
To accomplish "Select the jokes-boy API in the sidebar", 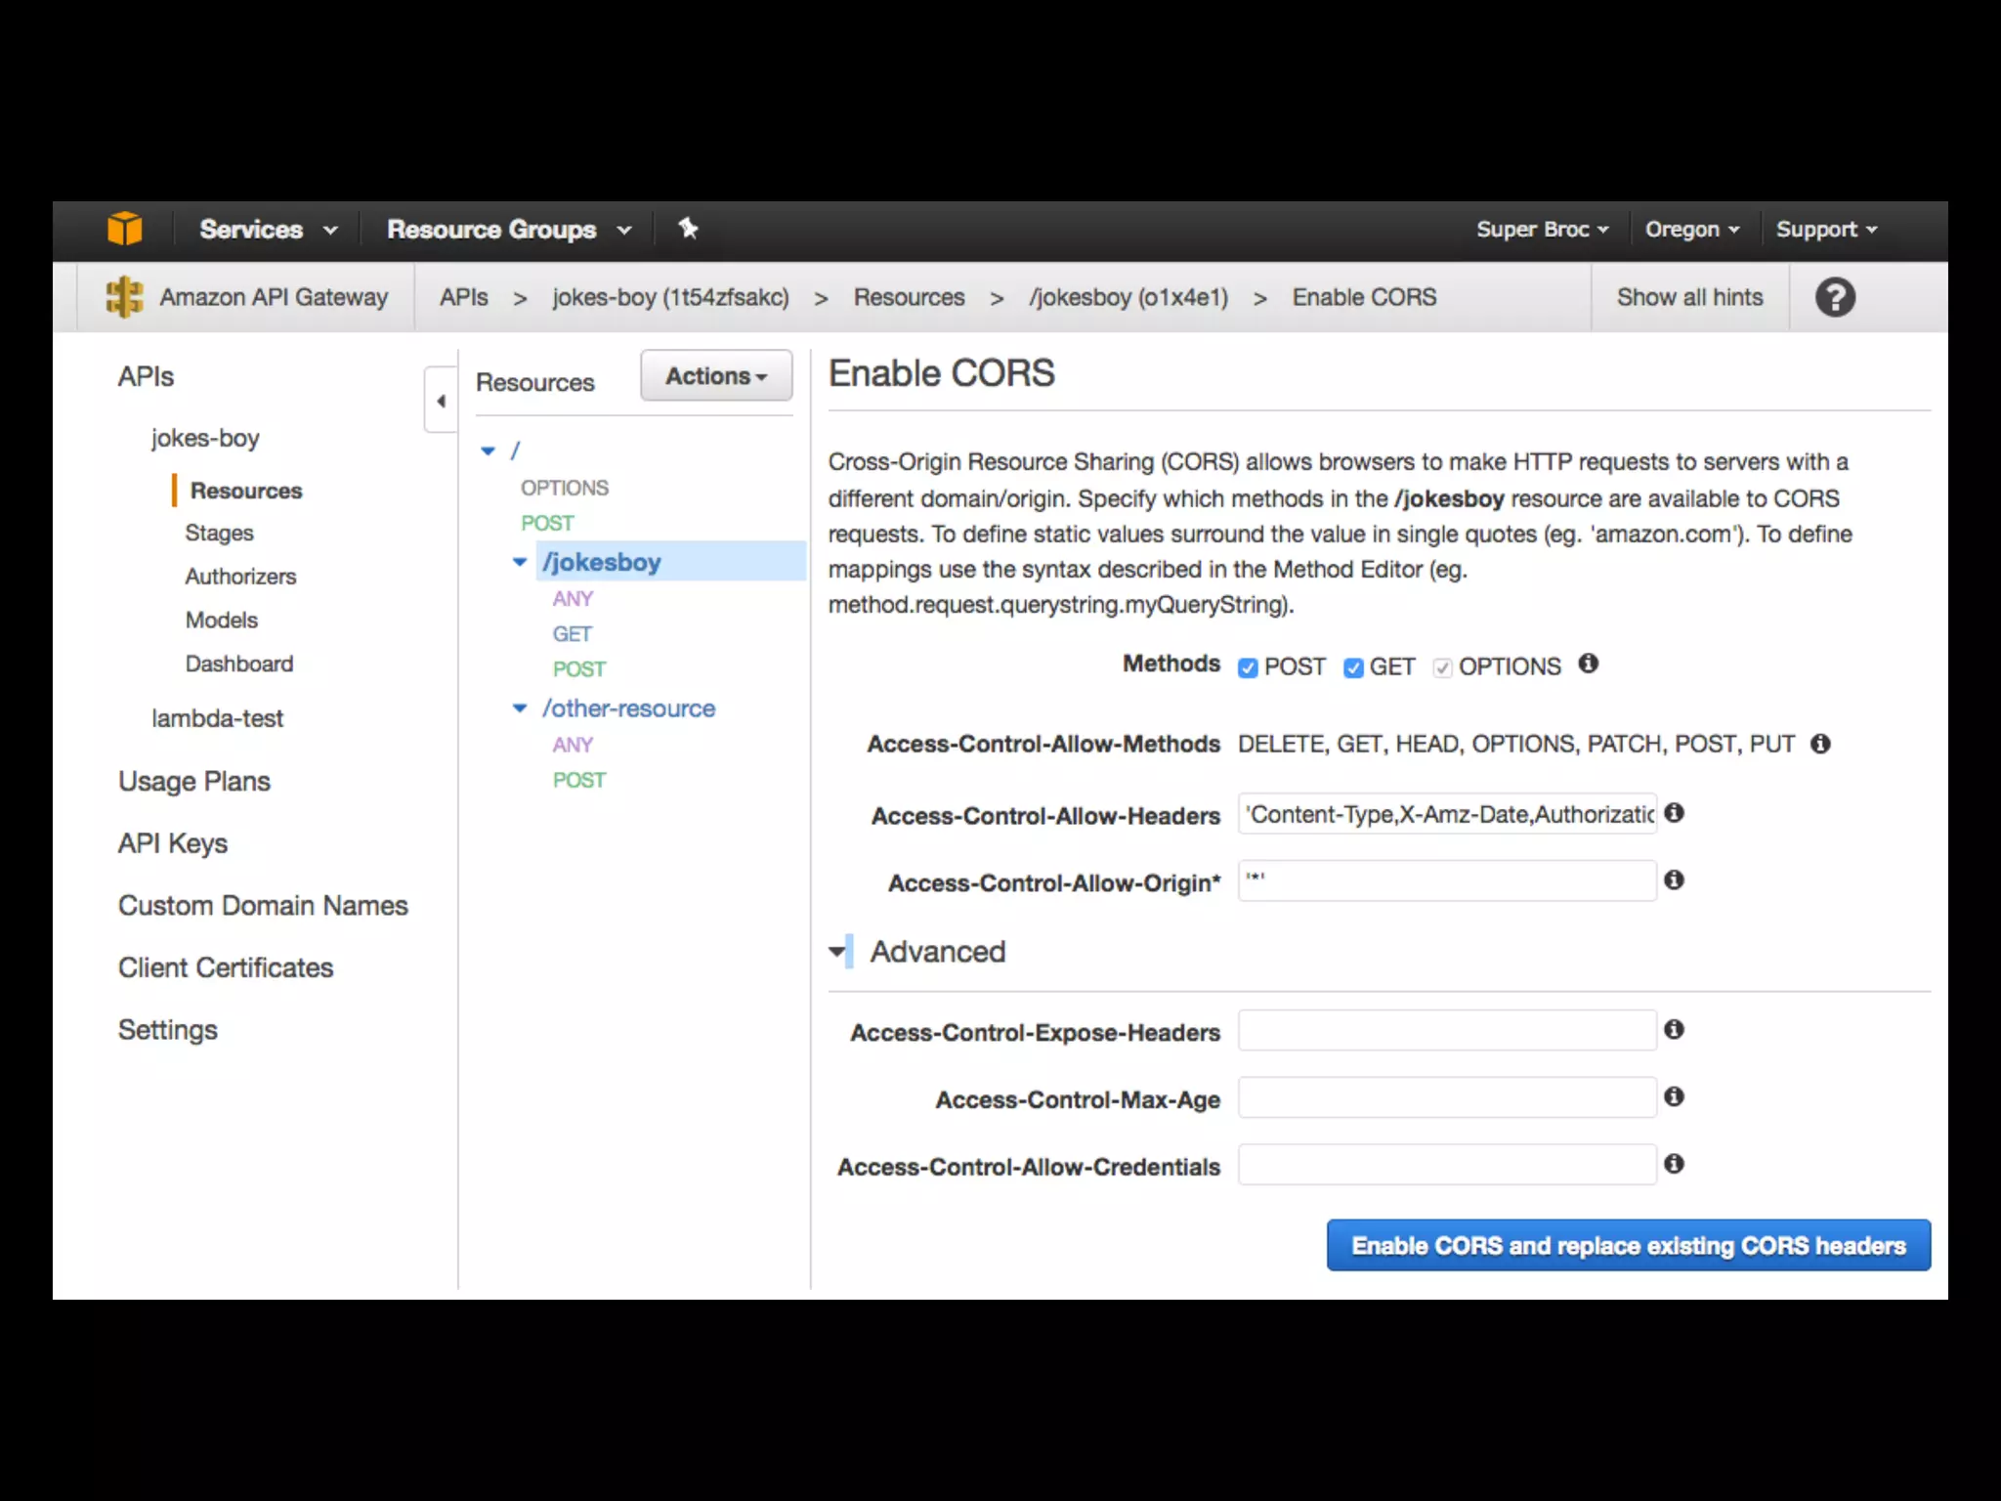I will 205,439.
